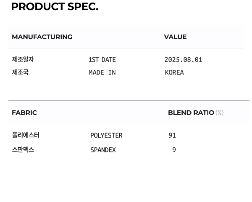Image resolution: width=252 pixels, height=202 pixels.
Task: Select the MANUFACTURING column header
Action: click(x=42, y=37)
